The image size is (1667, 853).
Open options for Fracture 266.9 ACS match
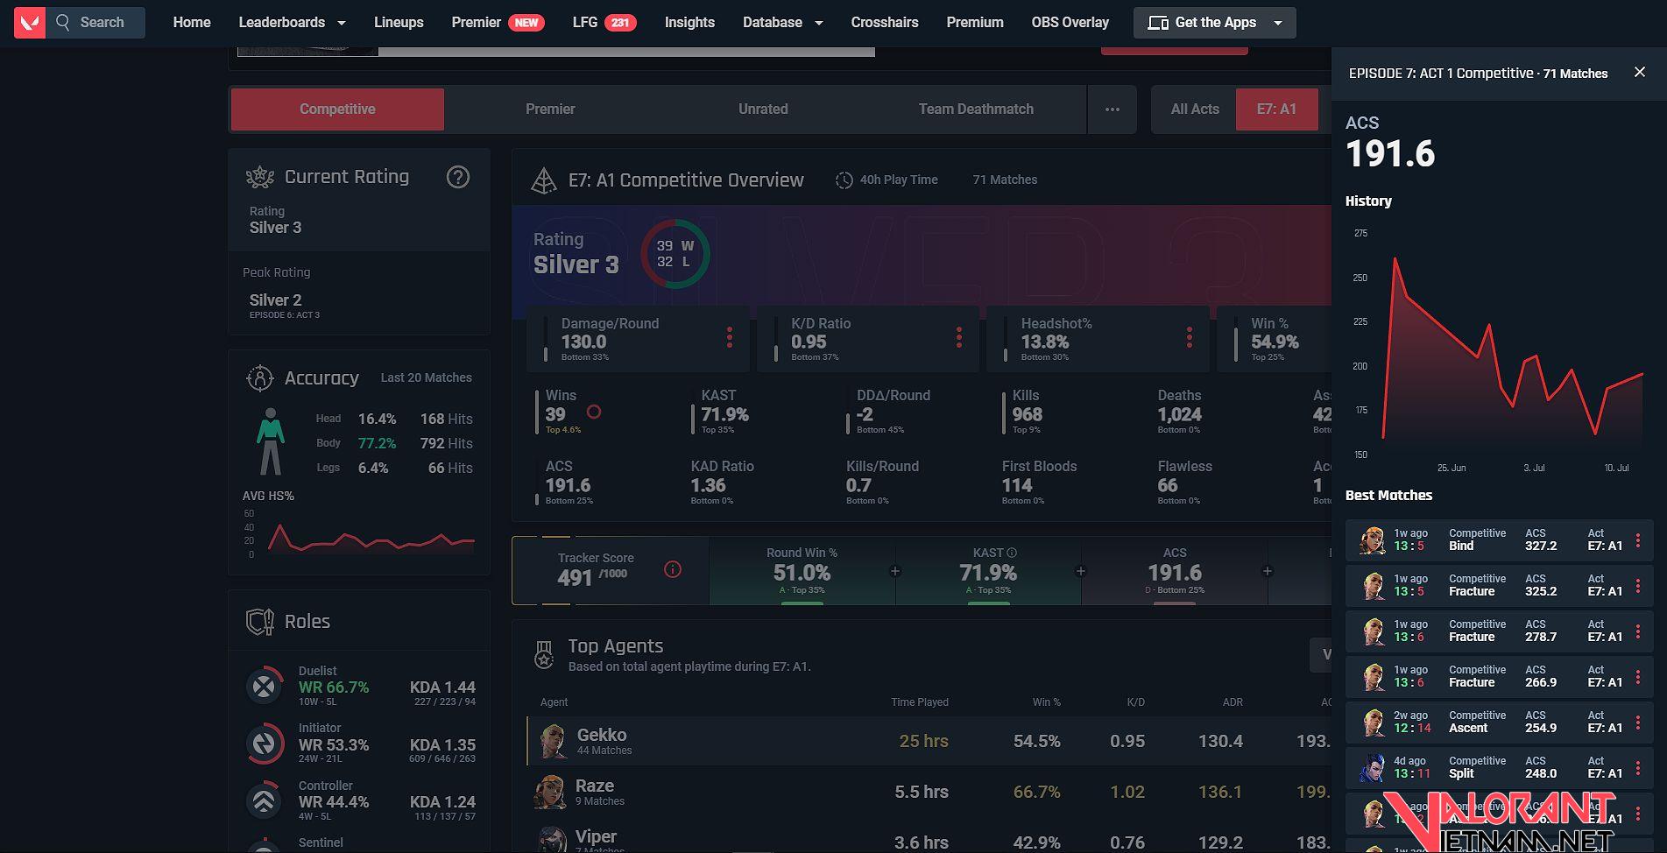[1638, 676]
